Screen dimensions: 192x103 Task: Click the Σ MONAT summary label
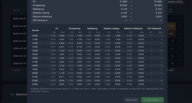pos(17,70)
